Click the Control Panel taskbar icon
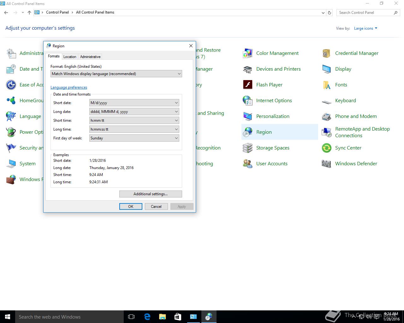The image size is (404, 323). pyautogui.click(x=193, y=317)
